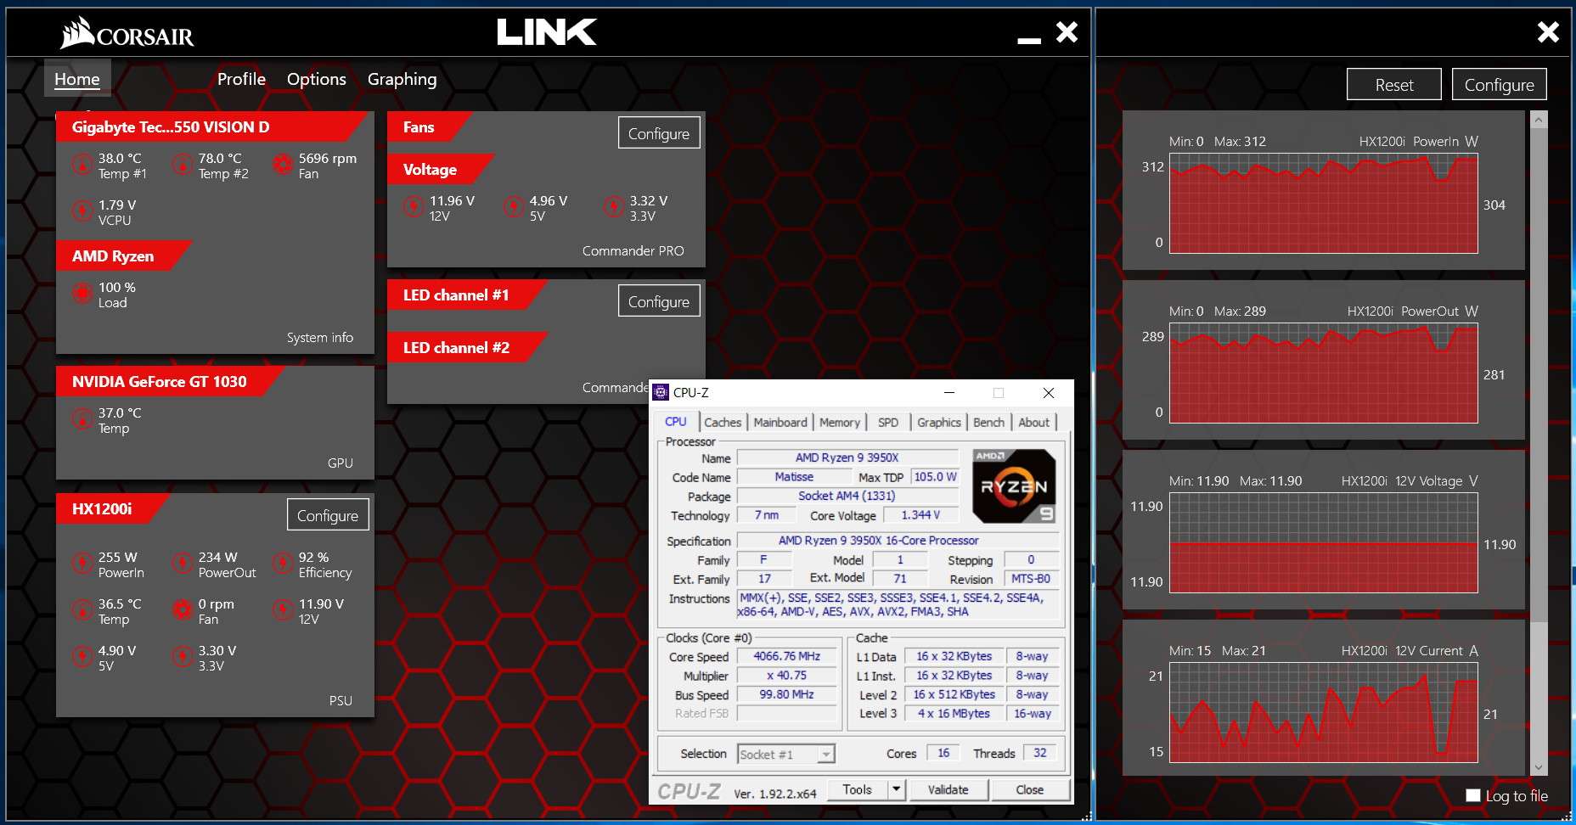Click the HX1200i PowerIn graph
1576x825 pixels.
(x=1323, y=204)
